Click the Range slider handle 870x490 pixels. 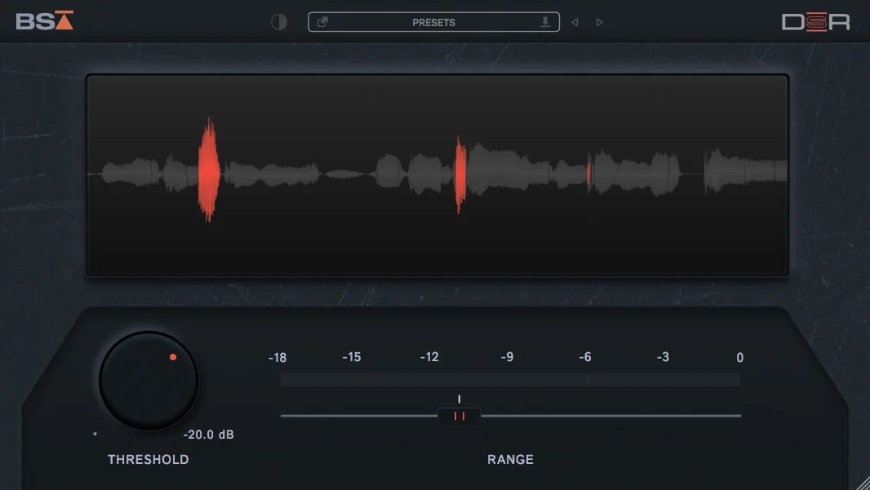click(459, 416)
